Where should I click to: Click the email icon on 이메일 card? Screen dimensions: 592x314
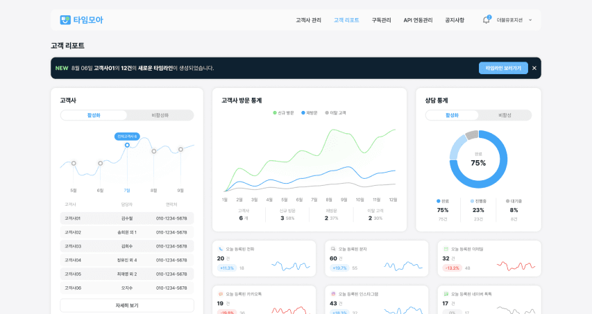pyautogui.click(x=446, y=249)
